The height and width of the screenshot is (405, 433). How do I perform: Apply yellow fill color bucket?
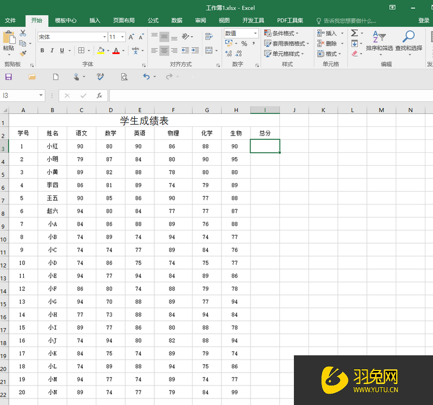(101, 51)
